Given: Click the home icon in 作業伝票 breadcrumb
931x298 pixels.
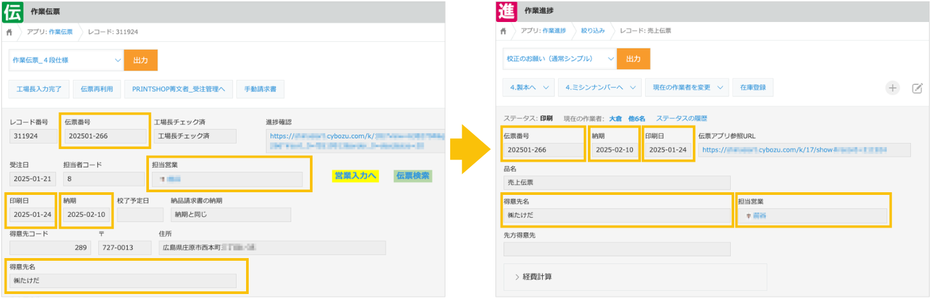Looking at the screenshot, I should [x=10, y=31].
